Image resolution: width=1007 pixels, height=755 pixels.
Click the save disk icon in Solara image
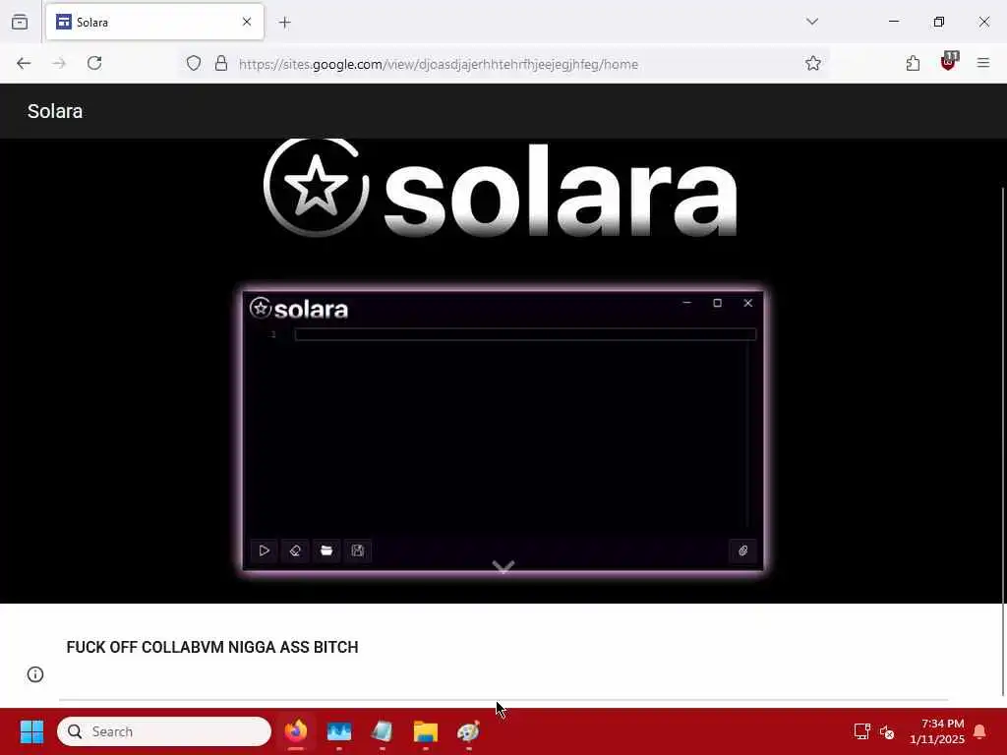tap(358, 551)
